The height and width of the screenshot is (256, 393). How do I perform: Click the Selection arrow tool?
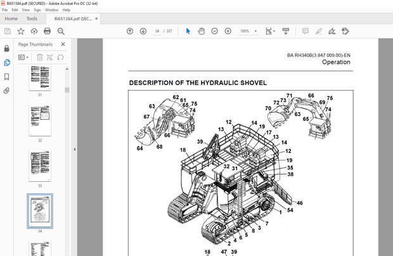pyautogui.click(x=188, y=31)
